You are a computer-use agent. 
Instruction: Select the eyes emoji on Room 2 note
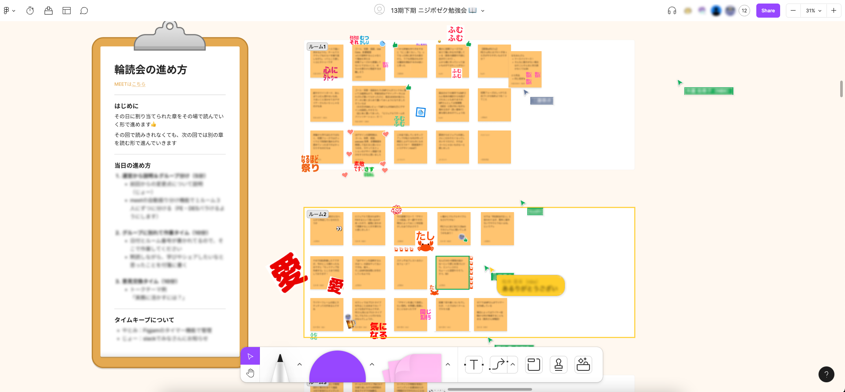tap(339, 228)
